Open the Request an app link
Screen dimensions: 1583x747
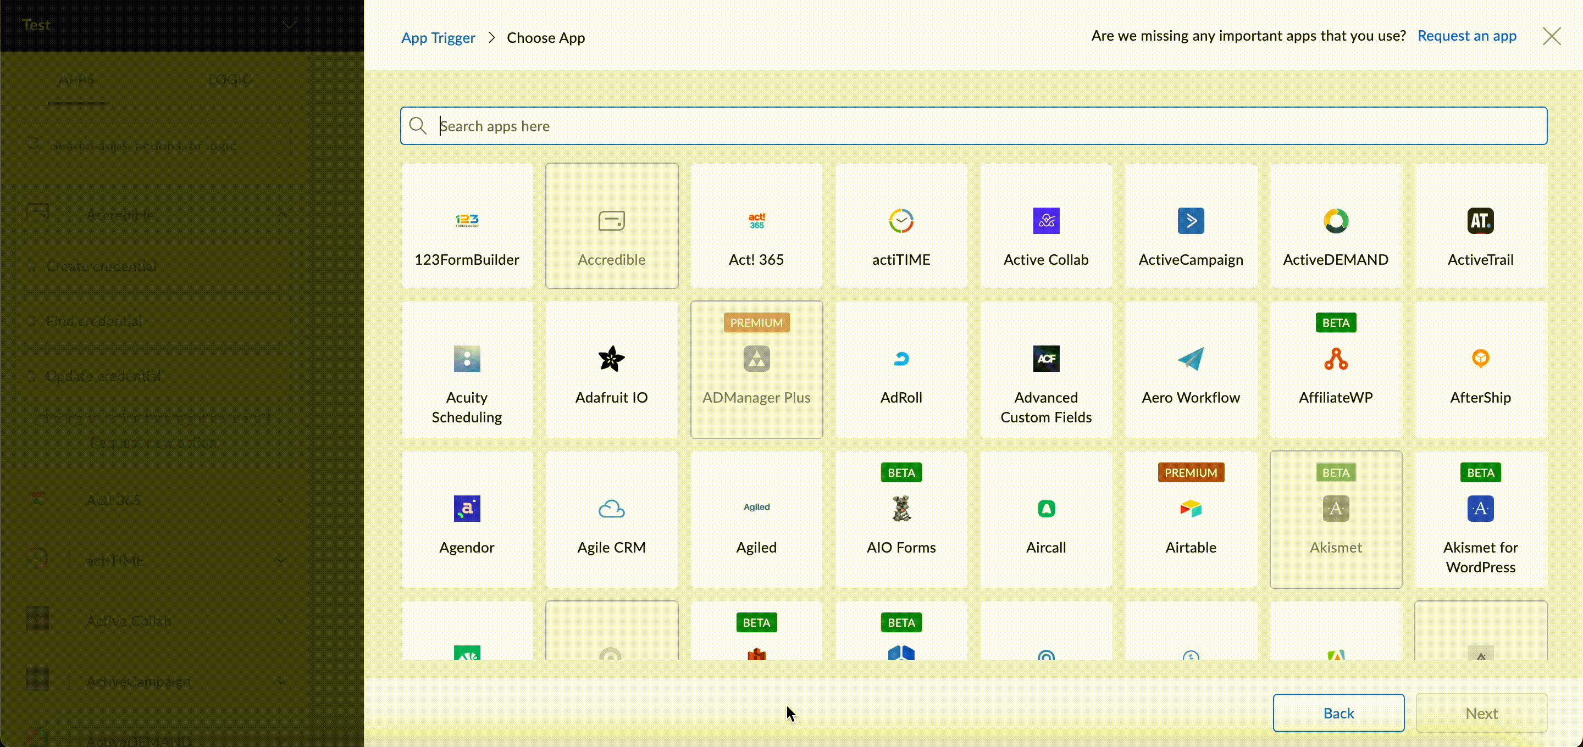(1466, 36)
